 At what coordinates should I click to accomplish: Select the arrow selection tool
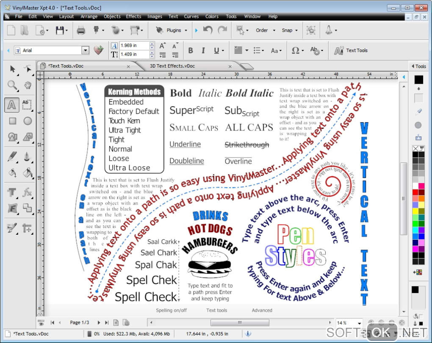point(12,69)
